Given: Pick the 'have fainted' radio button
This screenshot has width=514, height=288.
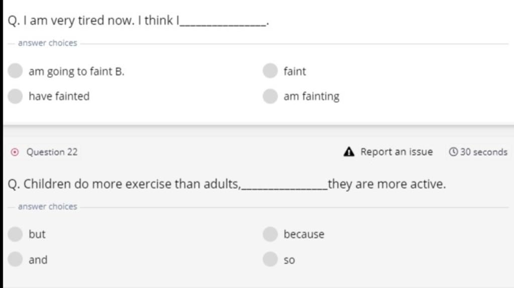Looking at the screenshot, I should click(16, 96).
